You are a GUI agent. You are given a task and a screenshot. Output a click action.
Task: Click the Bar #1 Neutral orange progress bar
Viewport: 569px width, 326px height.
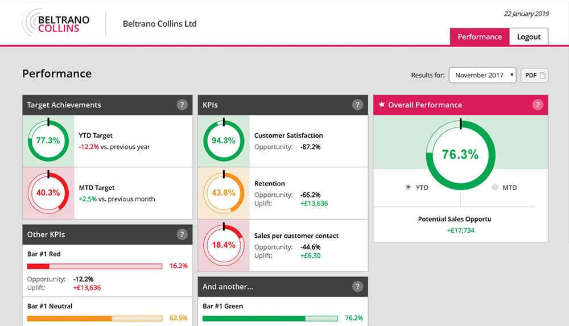pyautogui.click(x=94, y=319)
